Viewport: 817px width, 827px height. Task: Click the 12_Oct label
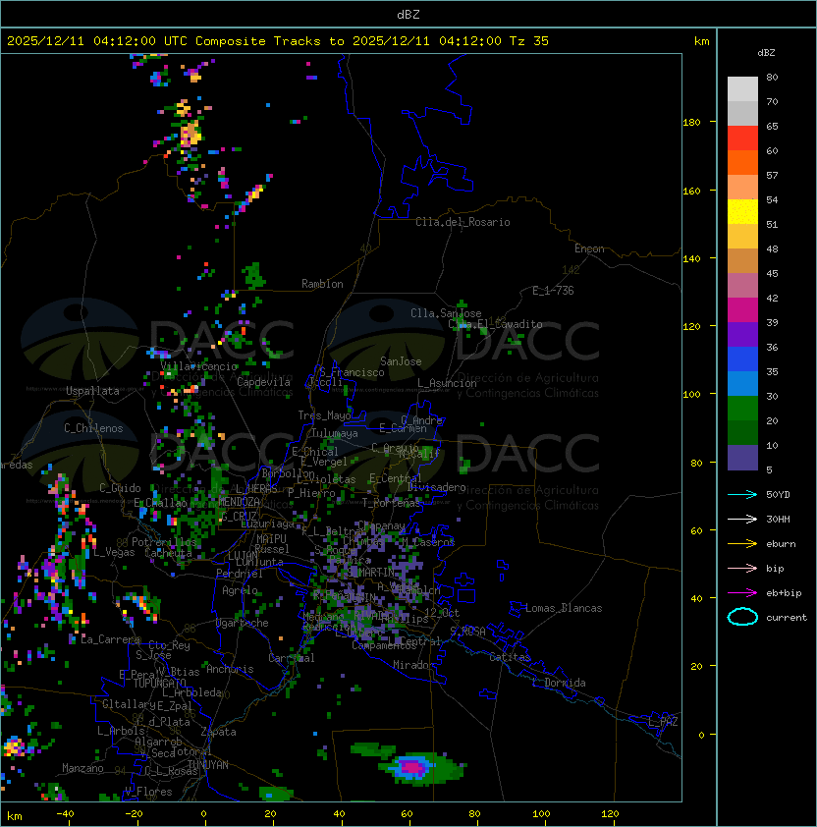click(x=442, y=613)
